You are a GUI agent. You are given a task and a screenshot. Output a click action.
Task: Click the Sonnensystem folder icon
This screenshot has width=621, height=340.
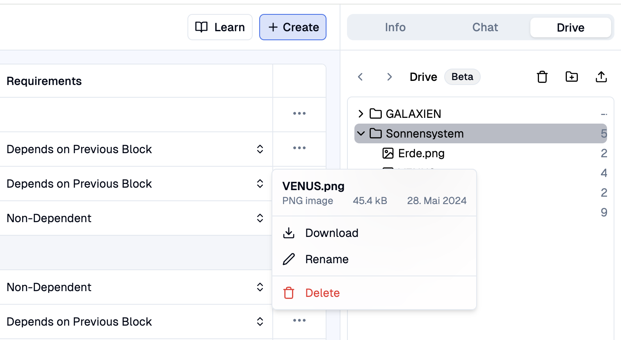(x=376, y=133)
